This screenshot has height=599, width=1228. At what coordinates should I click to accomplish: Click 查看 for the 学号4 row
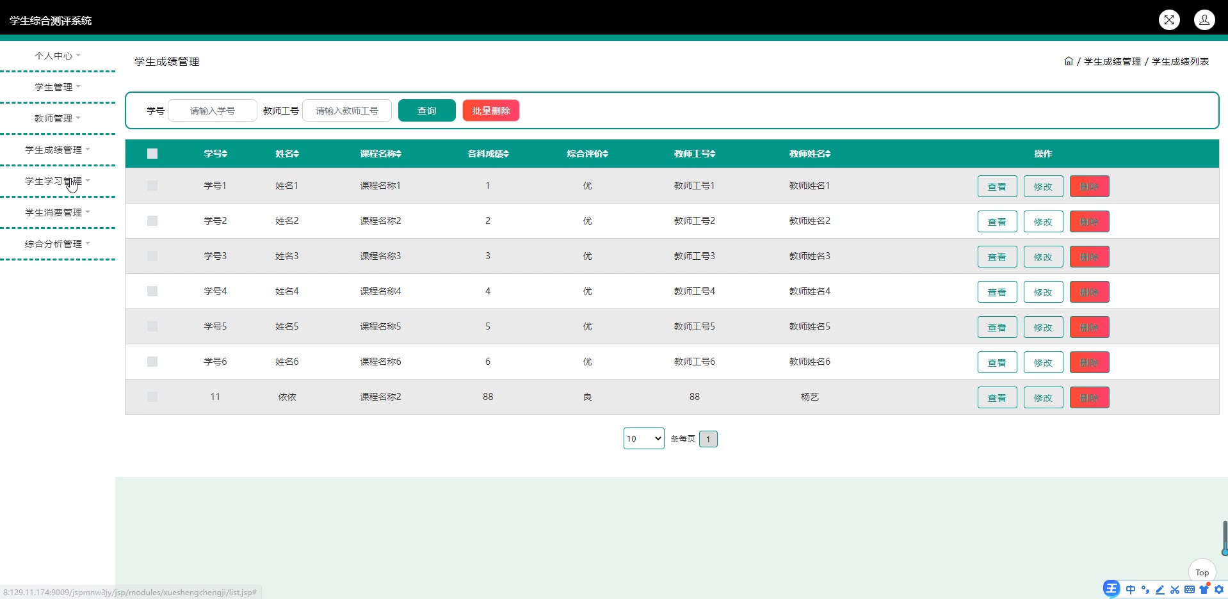point(997,292)
